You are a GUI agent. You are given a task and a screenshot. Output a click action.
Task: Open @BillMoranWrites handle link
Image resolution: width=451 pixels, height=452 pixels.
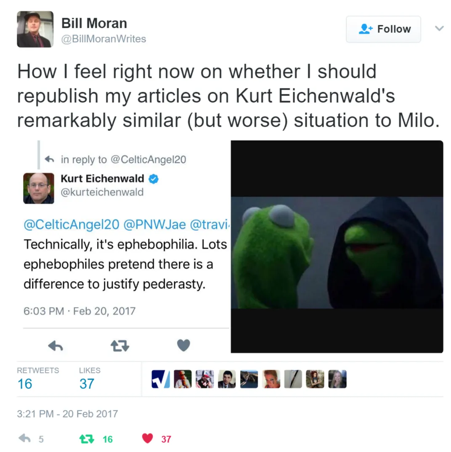(103, 39)
